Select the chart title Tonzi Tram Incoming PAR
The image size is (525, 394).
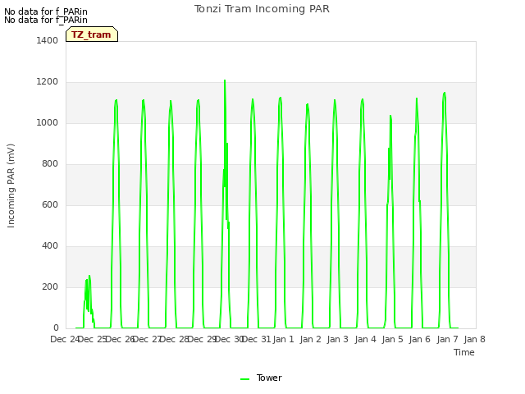pos(262,9)
